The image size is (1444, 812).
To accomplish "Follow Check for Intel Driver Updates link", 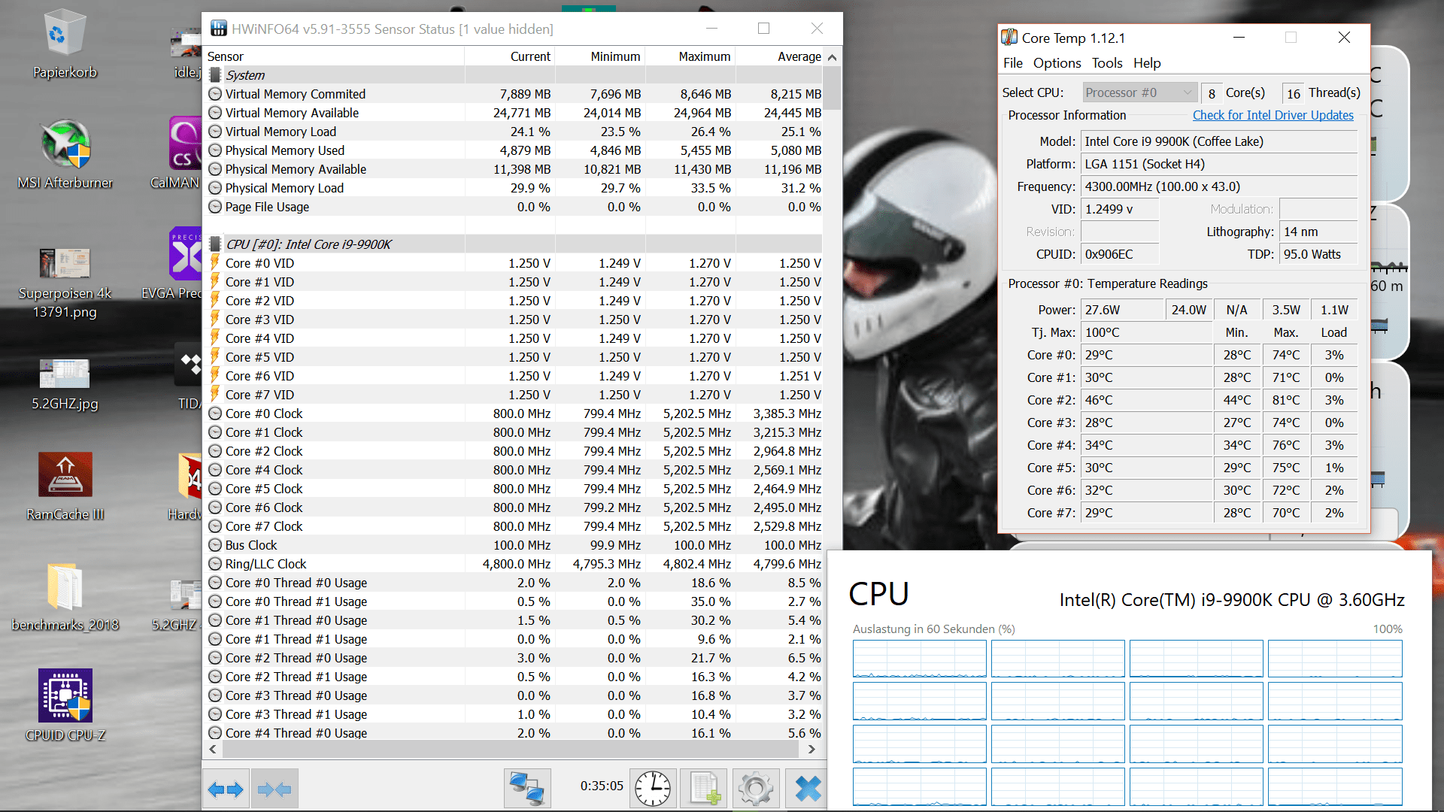I will point(1273,115).
